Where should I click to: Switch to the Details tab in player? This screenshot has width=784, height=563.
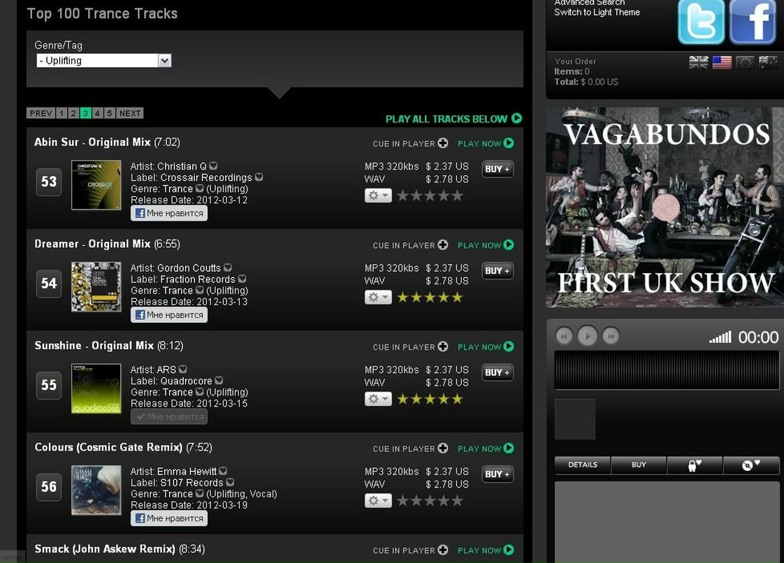point(583,465)
